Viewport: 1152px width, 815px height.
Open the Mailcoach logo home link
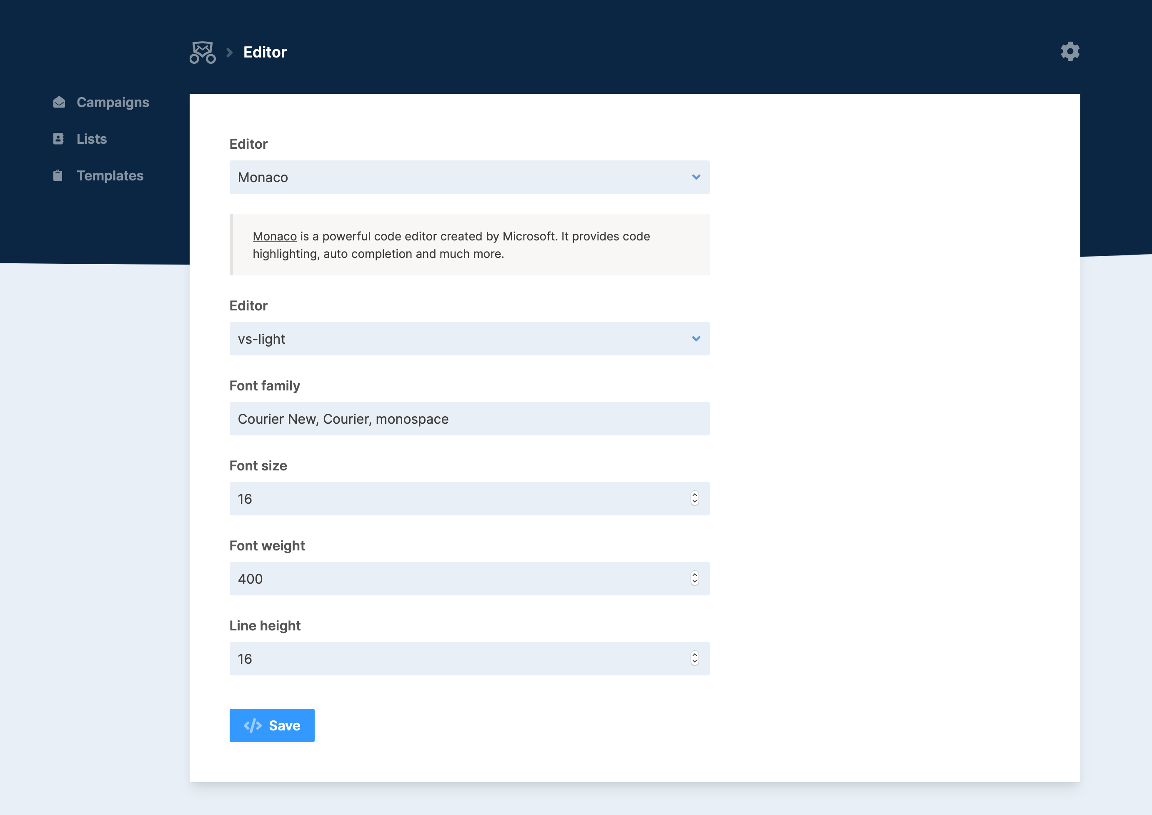(203, 52)
